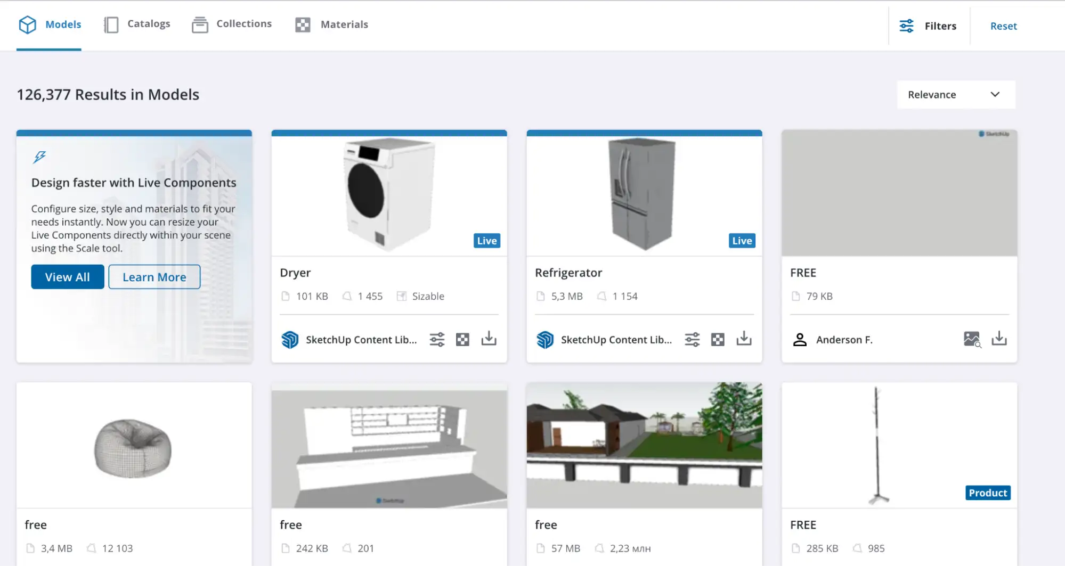1065x566 pixels.
Task: Open the Models tab
Action: (49, 25)
